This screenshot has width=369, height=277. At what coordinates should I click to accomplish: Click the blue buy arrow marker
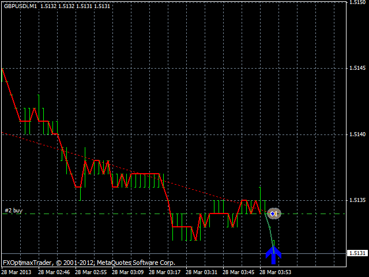[273, 255]
